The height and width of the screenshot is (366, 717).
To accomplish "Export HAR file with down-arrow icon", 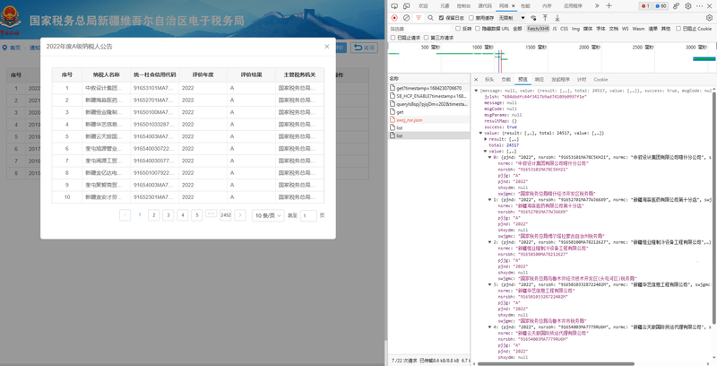I will (557, 18).
